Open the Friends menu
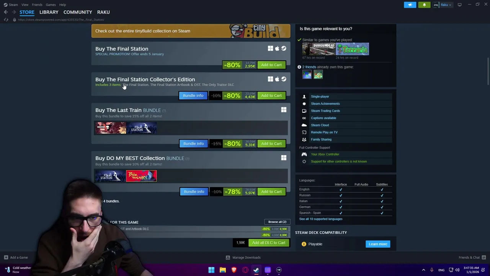This screenshot has width=490, height=276. tap(37, 5)
